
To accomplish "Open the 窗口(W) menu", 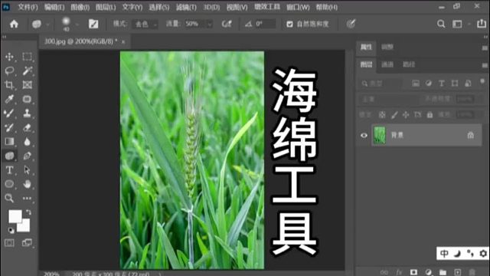I will click(298, 7).
